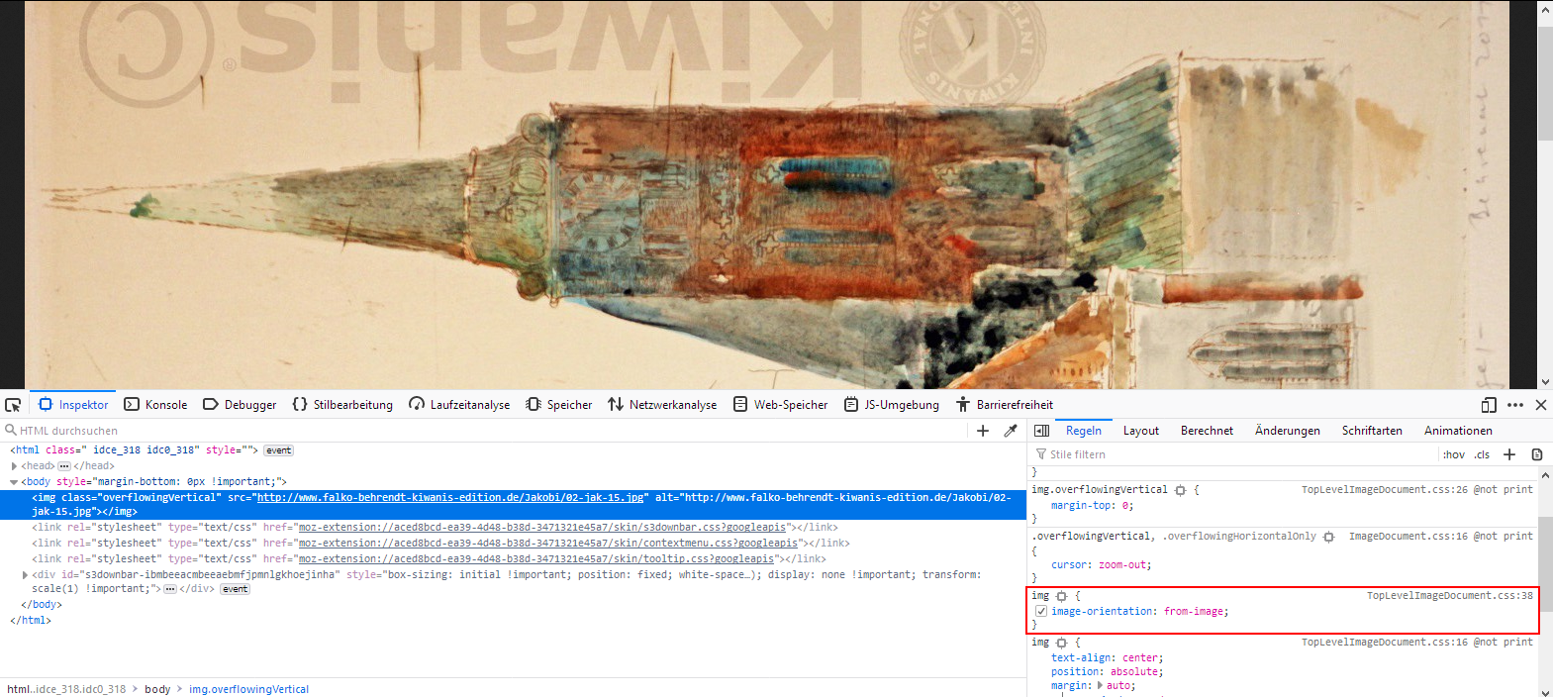Viewport: 1553px width, 697px height.
Task: Highlight img selector in text-align rule
Action: click(1061, 643)
